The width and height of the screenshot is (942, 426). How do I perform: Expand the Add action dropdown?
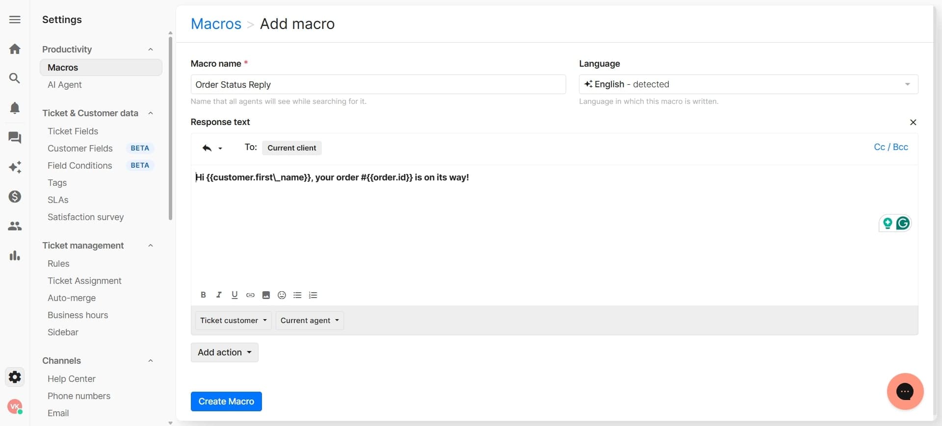pyautogui.click(x=224, y=352)
